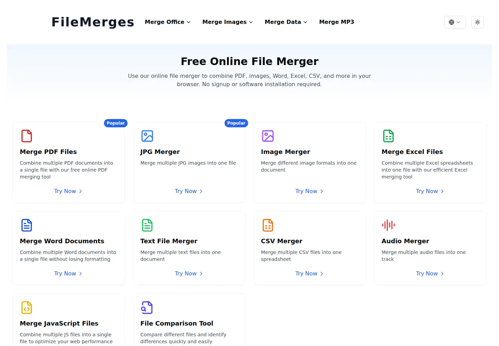This screenshot has height=346, width=499.
Task: Open the Merge JavaScript Files title
Action: (59, 323)
